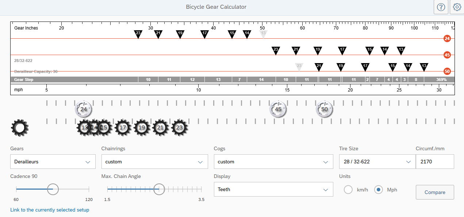Open the help question mark icon
This screenshot has height=217, width=464.
click(441, 7)
